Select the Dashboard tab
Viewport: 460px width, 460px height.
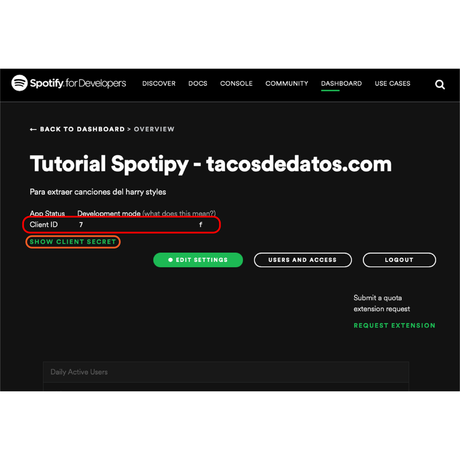click(x=341, y=84)
